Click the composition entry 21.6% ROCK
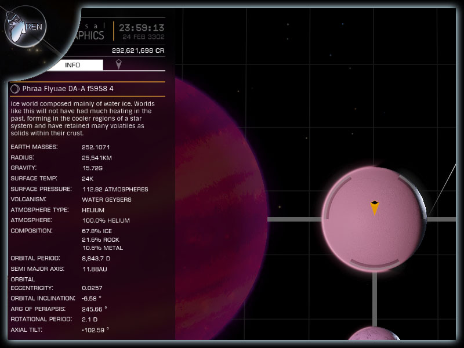 pos(100,240)
